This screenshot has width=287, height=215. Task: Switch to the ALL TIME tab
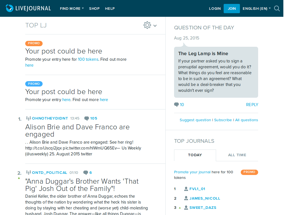tap(237, 155)
